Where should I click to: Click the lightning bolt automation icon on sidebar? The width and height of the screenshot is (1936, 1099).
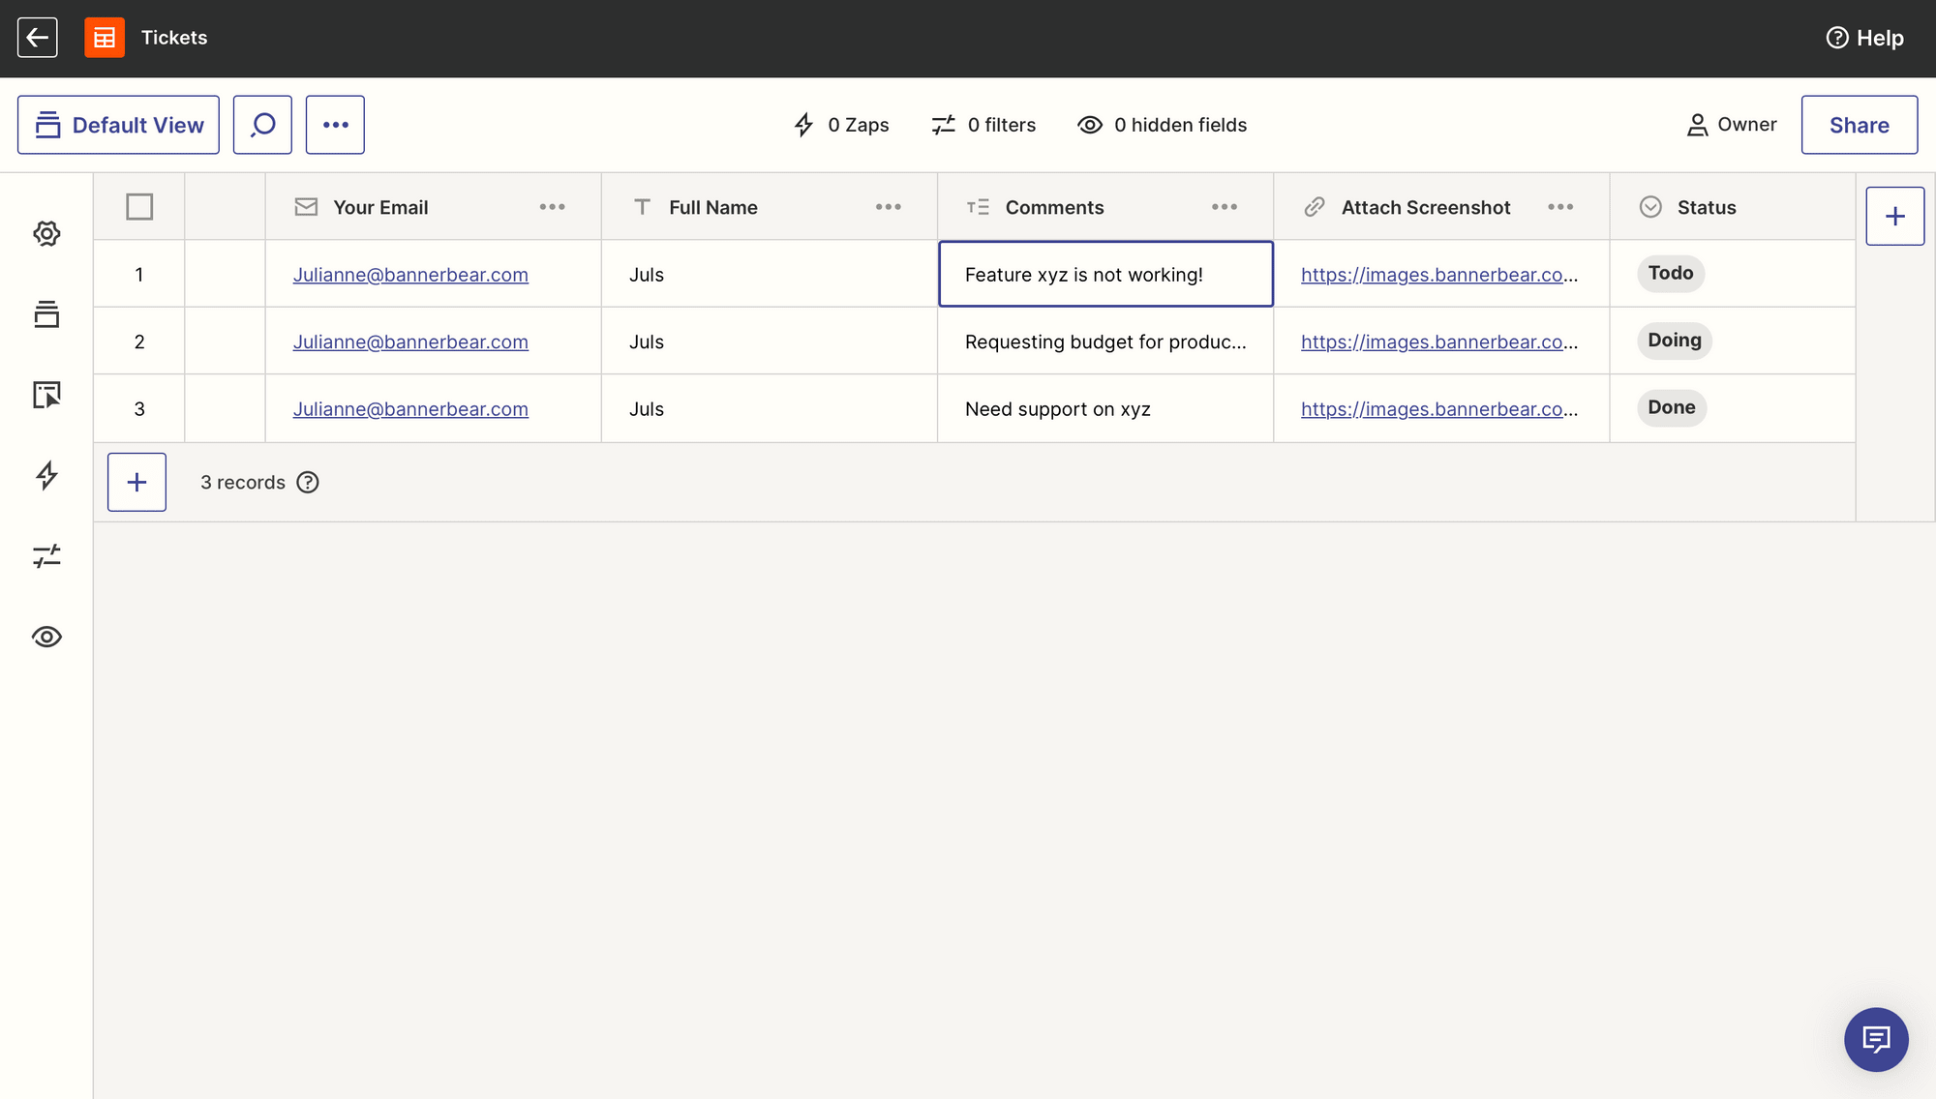pos(46,476)
